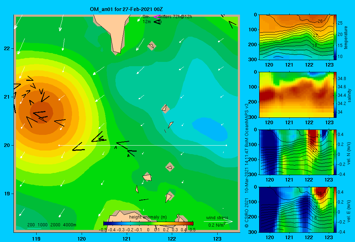Click the '34.2' tick on salinity color bar

[342, 104]
